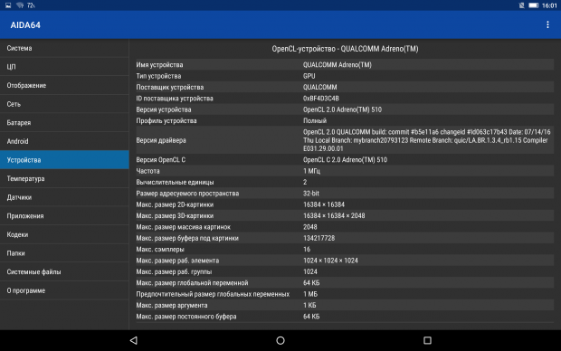The width and height of the screenshot is (561, 351).
Task: Tap the battery icon in status bar
Action: (x=534, y=5)
